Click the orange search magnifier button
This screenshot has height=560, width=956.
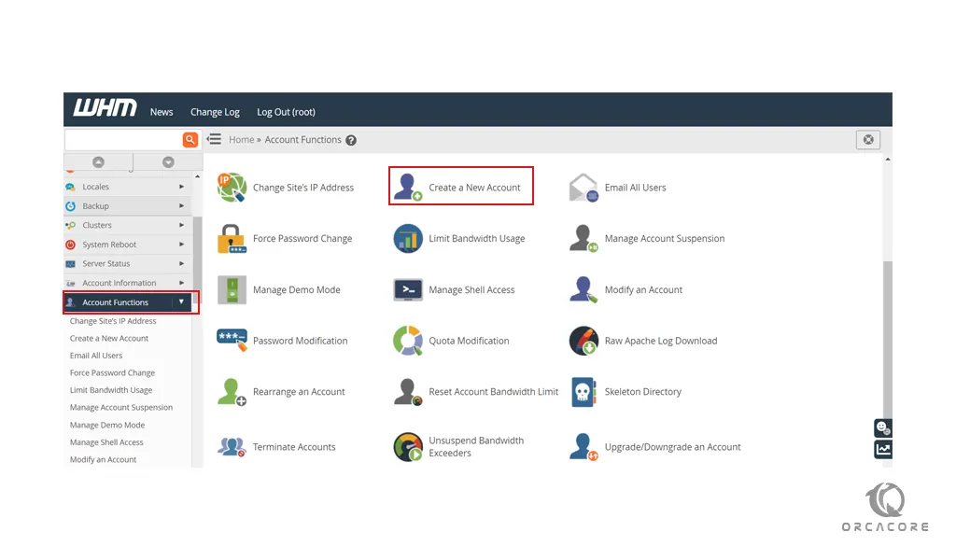point(190,140)
